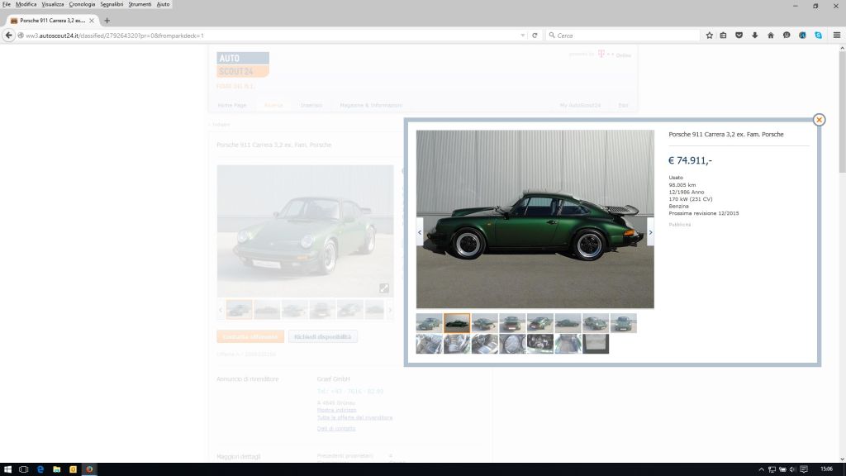Click the € 74.911,- price text
Viewport: 846px width, 476px height.
click(x=690, y=160)
